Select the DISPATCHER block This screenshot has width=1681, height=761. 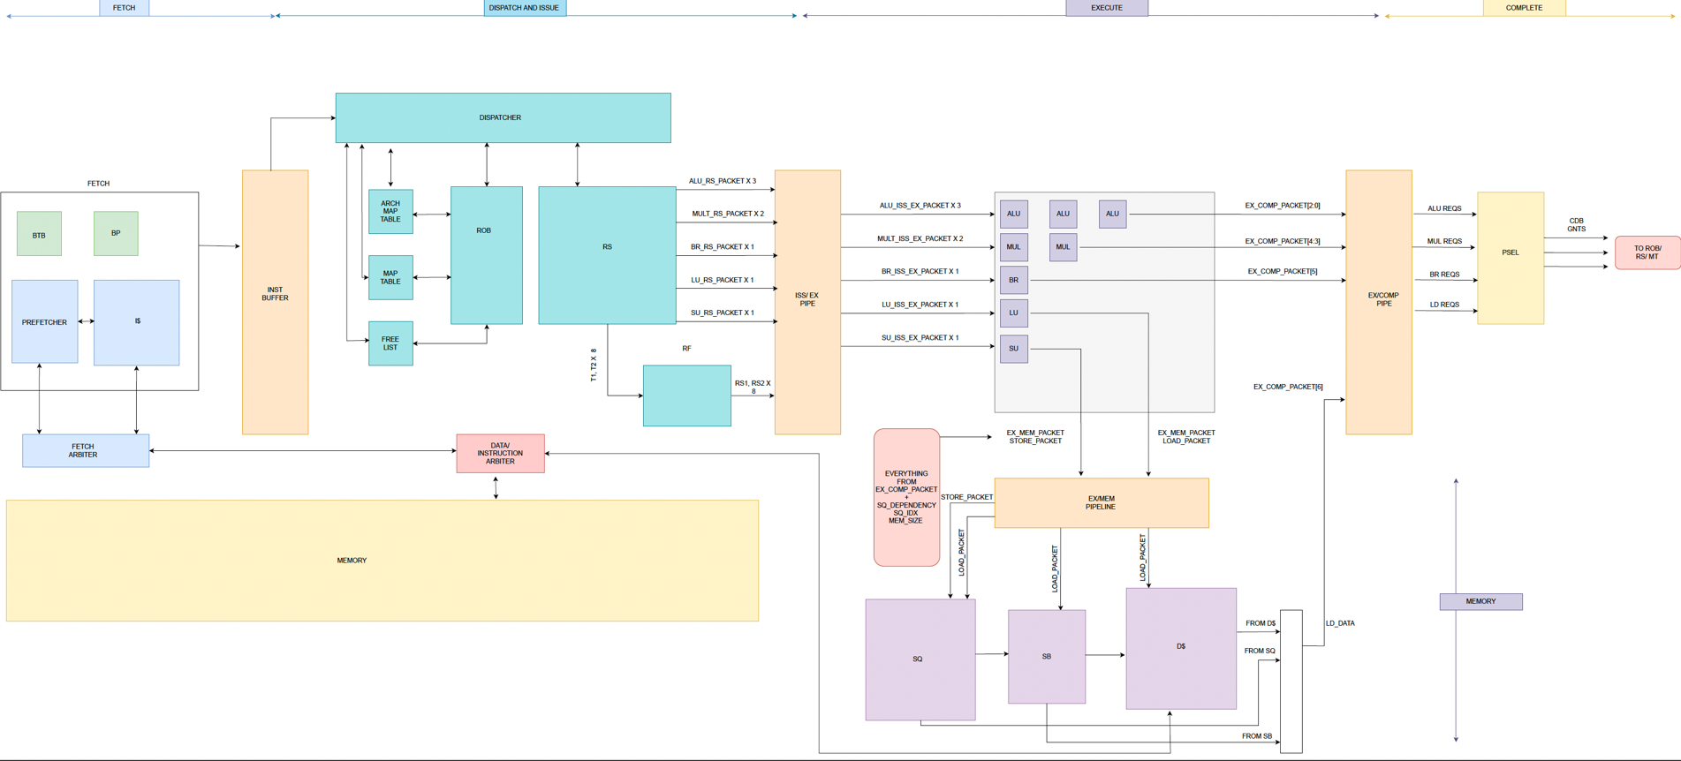pos(502,117)
